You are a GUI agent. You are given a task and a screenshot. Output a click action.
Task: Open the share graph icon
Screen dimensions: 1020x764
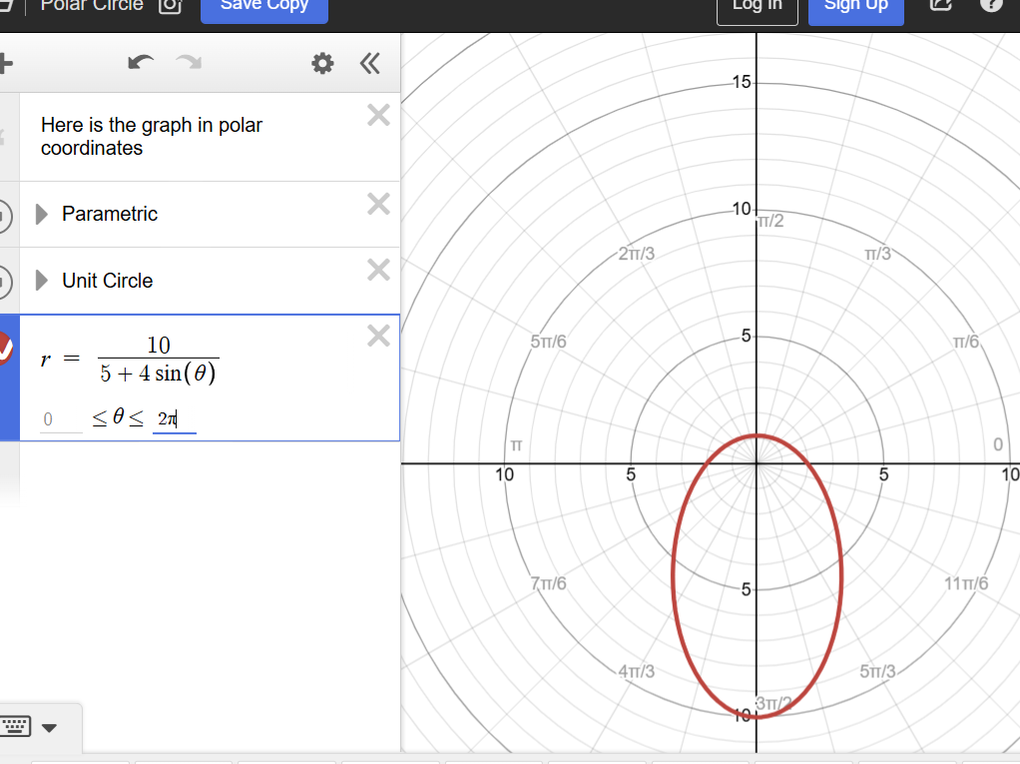[x=941, y=5]
